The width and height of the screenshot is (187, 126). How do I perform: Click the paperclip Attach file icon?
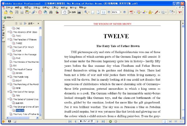[x=33, y=12]
